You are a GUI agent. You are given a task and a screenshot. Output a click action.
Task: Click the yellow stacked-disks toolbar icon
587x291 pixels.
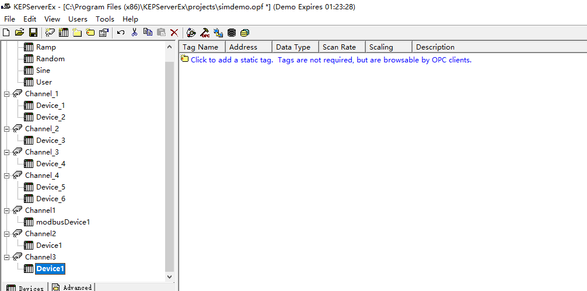click(x=245, y=33)
